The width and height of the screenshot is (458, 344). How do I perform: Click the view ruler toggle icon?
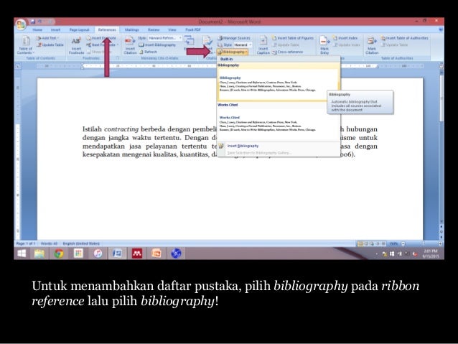click(441, 66)
